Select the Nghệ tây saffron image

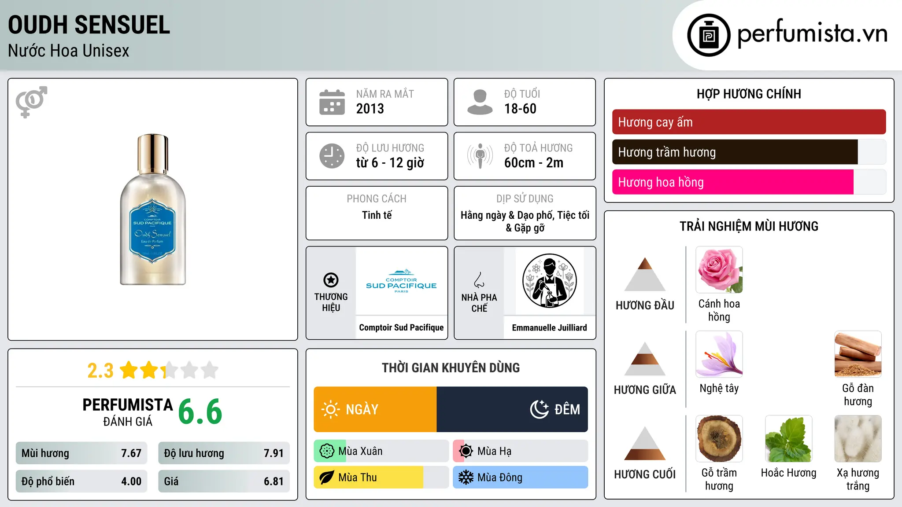pos(719,354)
